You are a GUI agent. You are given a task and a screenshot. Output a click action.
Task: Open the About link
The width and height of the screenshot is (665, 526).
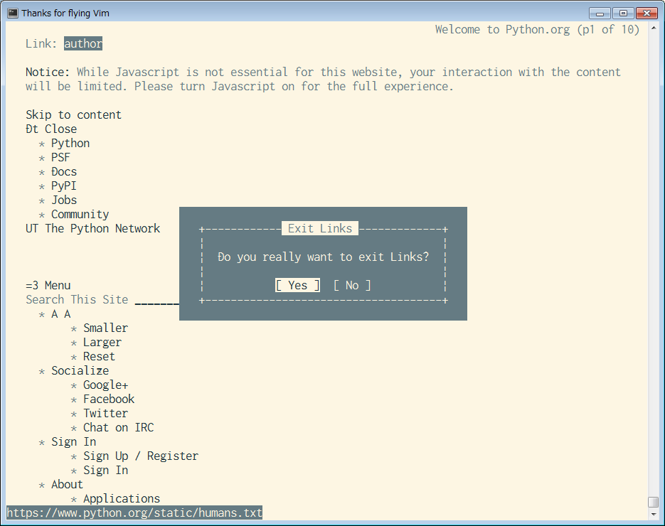67,484
